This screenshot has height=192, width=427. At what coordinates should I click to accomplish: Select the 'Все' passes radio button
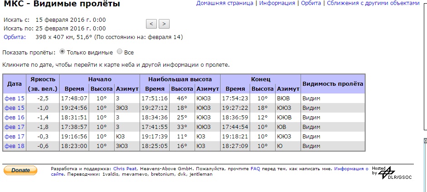[119, 52]
